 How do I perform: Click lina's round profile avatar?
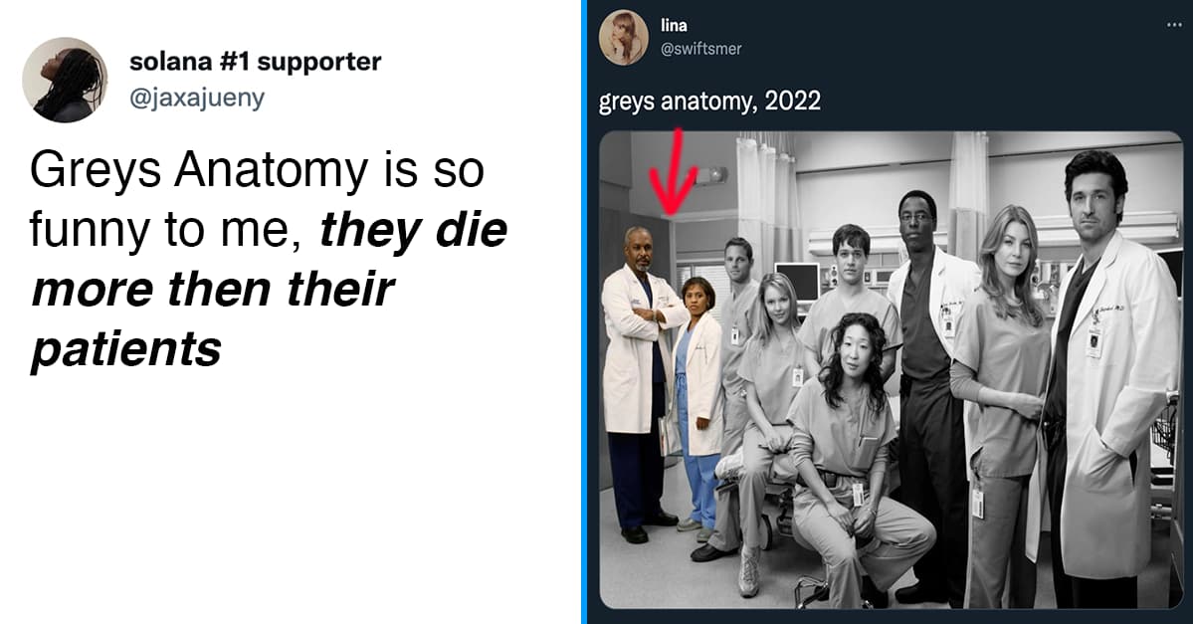(x=624, y=37)
